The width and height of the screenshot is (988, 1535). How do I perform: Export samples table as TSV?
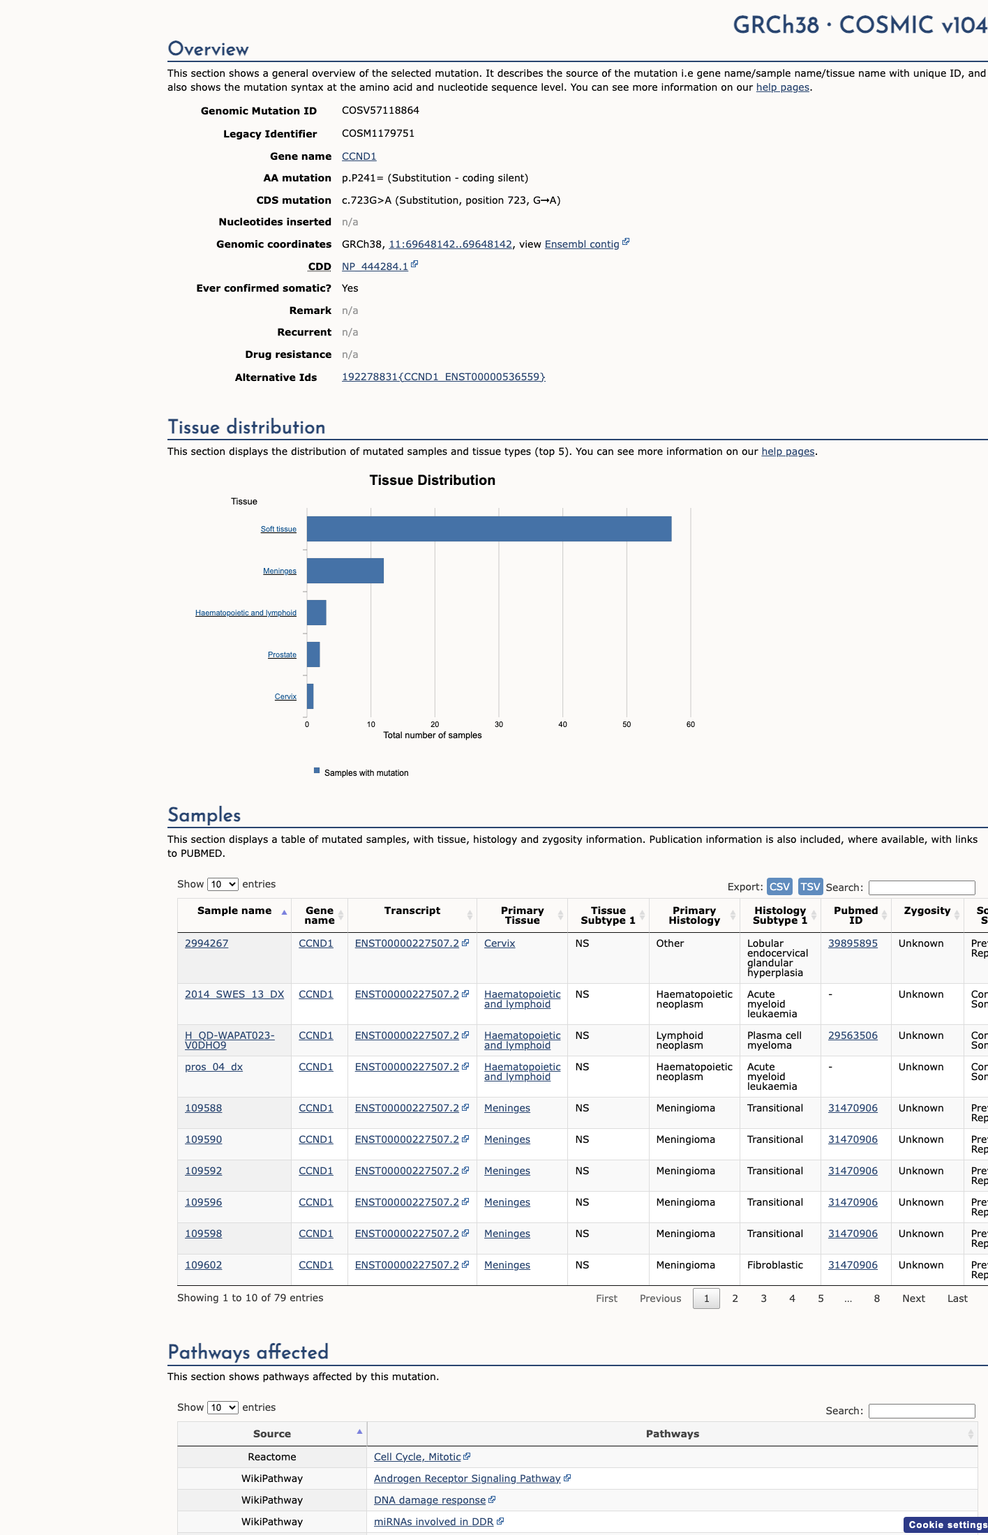point(810,886)
